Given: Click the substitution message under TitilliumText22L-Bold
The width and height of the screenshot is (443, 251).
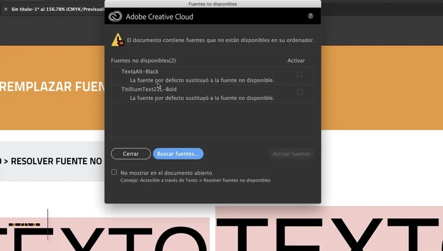Looking at the screenshot, I should pyautogui.click(x=202, y=98).
